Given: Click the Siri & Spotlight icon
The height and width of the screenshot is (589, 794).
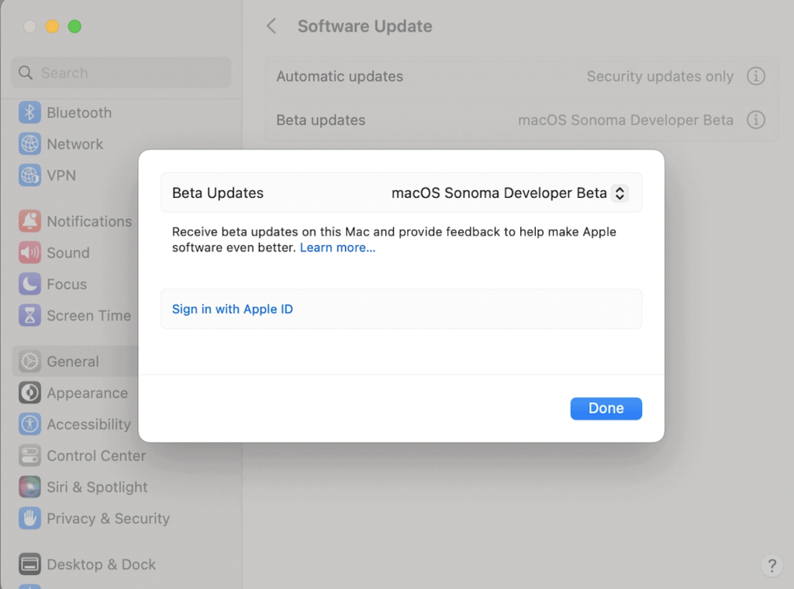Looking at the screenshot, I should point(29,487).
